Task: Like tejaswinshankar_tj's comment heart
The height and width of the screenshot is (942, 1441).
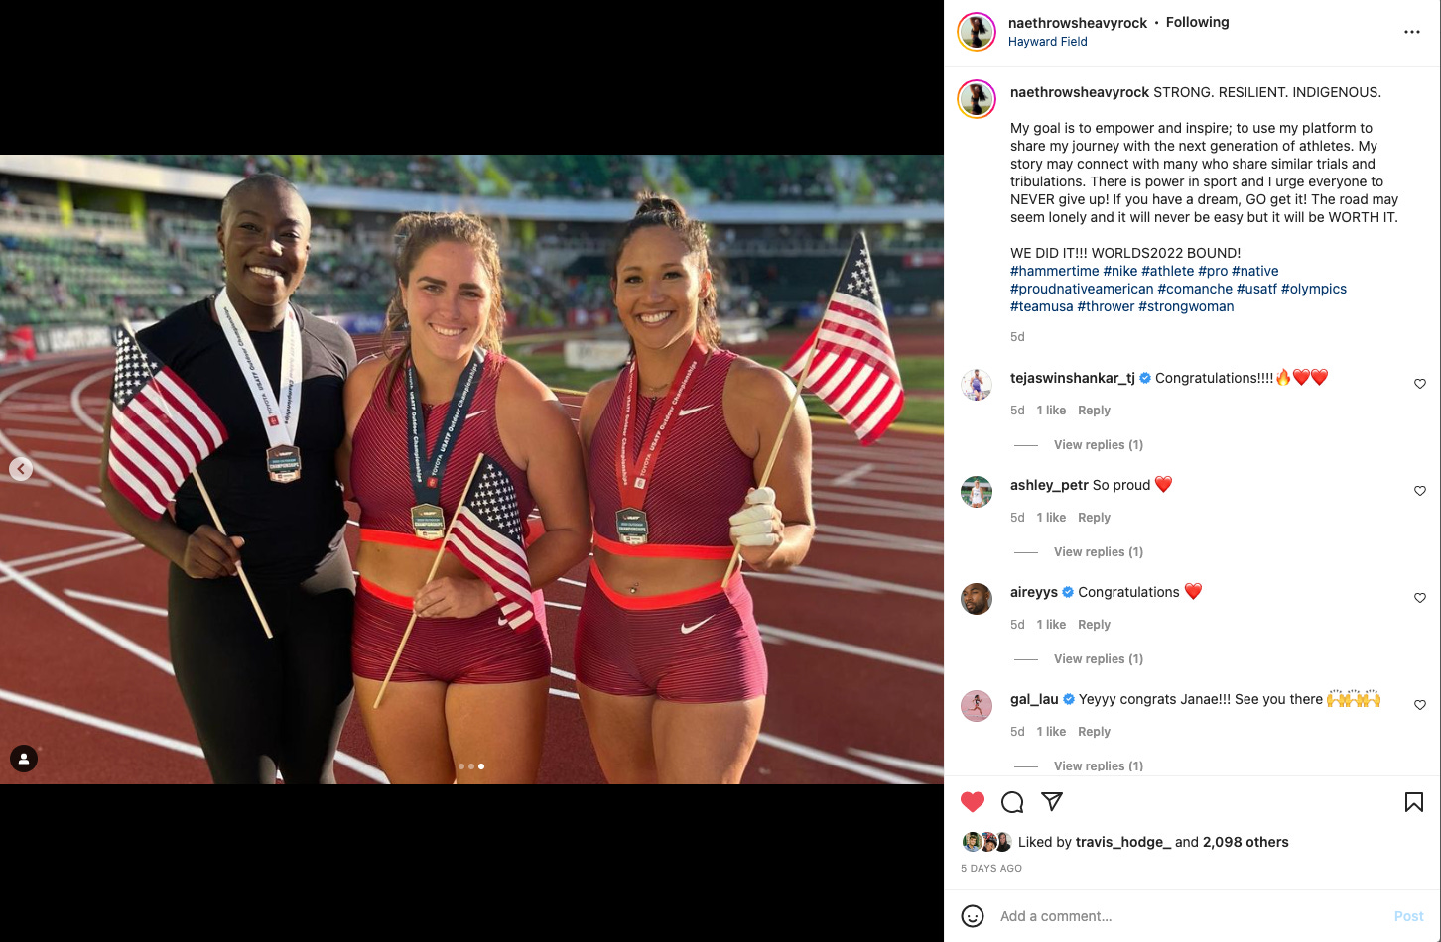Action: click(1420, 384)
